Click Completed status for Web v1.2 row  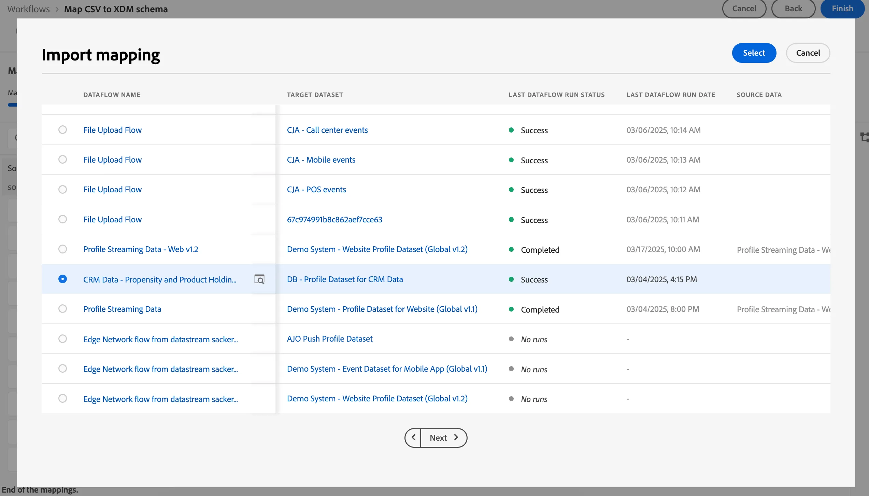click(x=540, y=250)
